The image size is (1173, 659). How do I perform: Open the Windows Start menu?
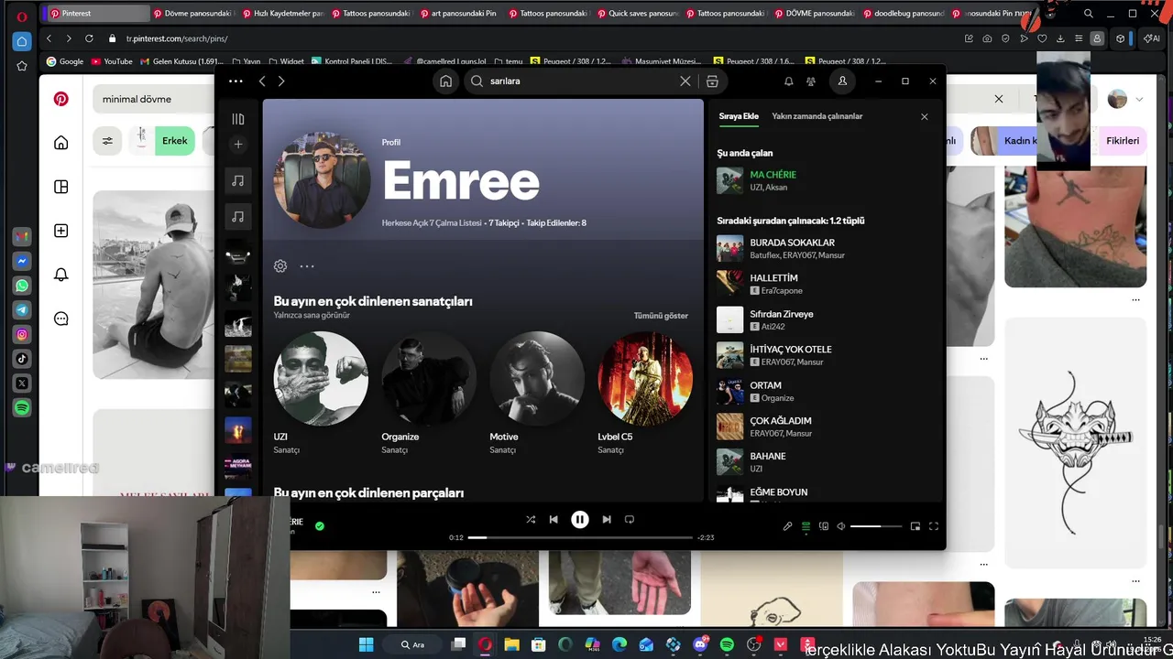tap(367, 644)
